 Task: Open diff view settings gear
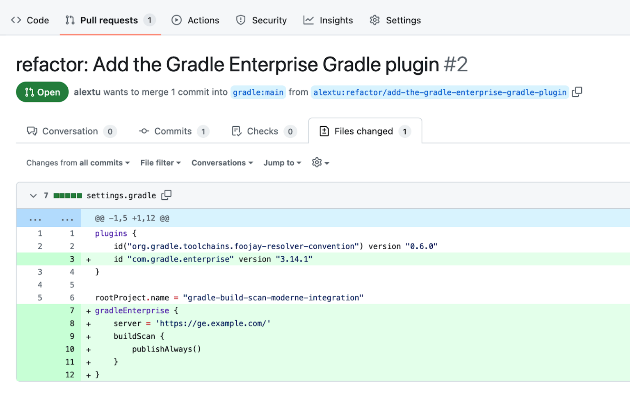[x=320, y=163]
